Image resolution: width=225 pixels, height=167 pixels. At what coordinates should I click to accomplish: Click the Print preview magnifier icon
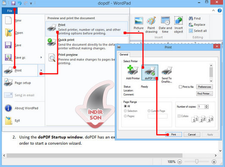(x=52, y=58)
